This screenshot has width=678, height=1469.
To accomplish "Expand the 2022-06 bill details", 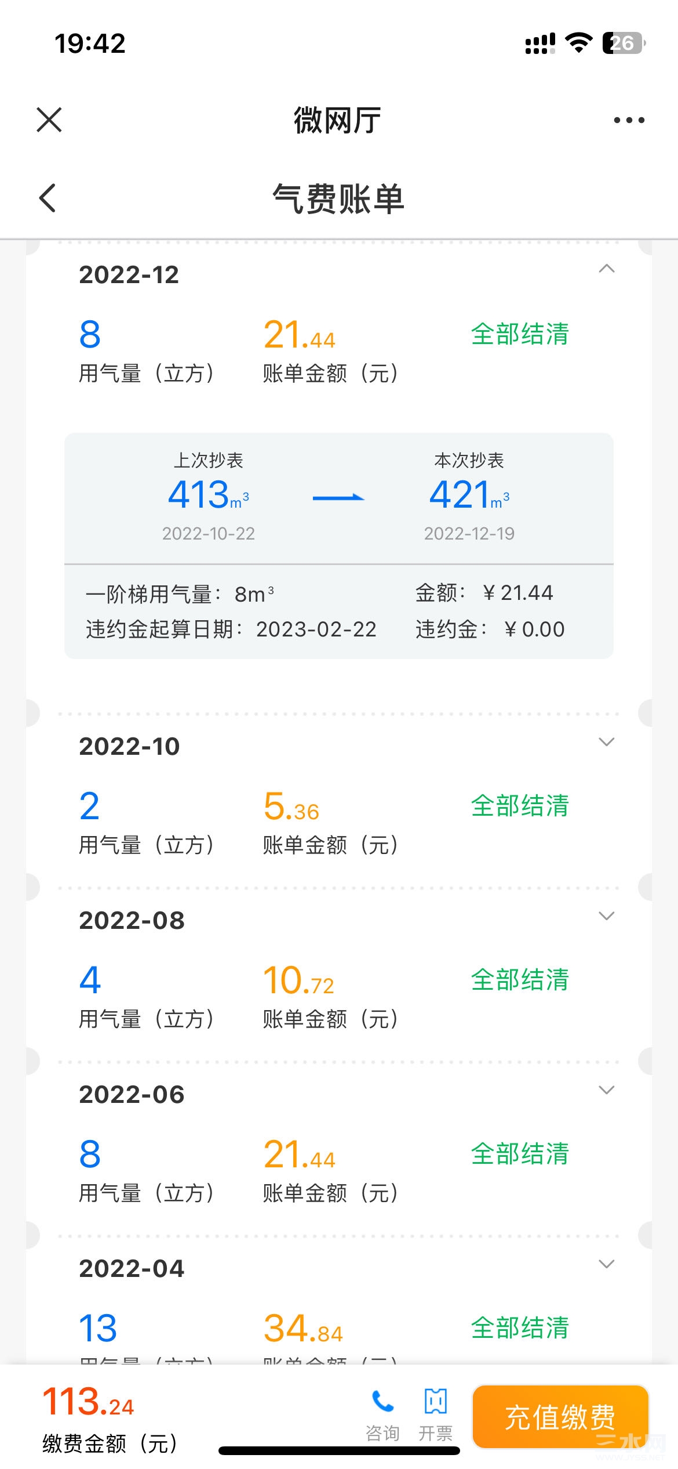I will point(607,1090).
